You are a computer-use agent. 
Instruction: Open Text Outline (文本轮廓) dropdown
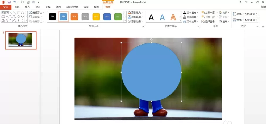coord(191,17)
